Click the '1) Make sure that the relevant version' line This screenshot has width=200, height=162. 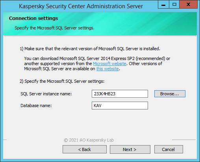90,49
